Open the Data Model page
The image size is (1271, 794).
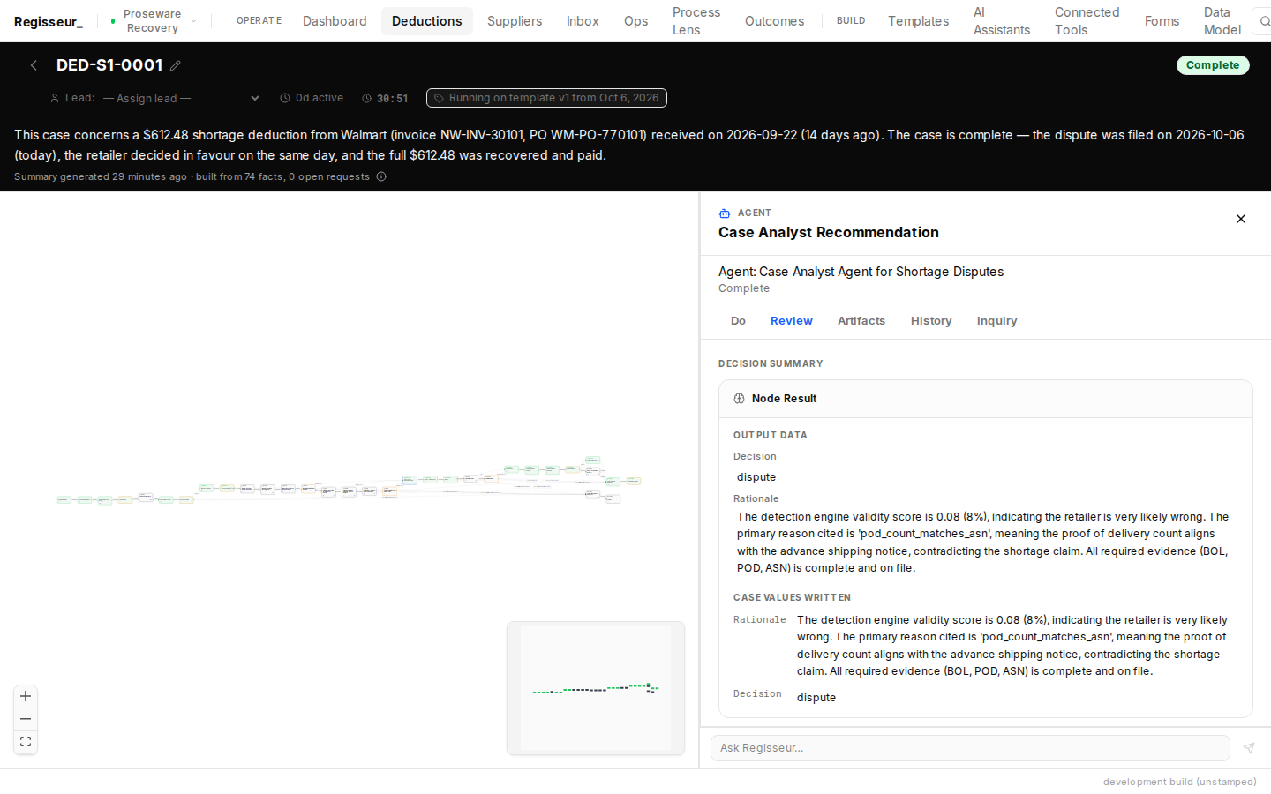tap(1222, 21)
